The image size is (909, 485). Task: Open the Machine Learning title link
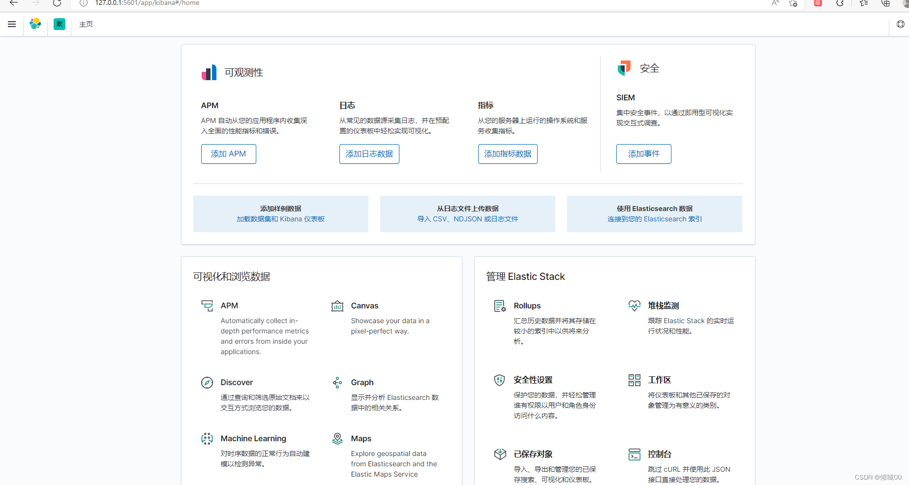253,439
